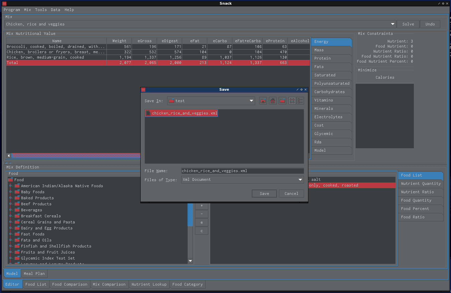This screenshot has height=293, width=451.
Task: Expand the Finfish and Shellfish Products node
Action: pos(10,246)
